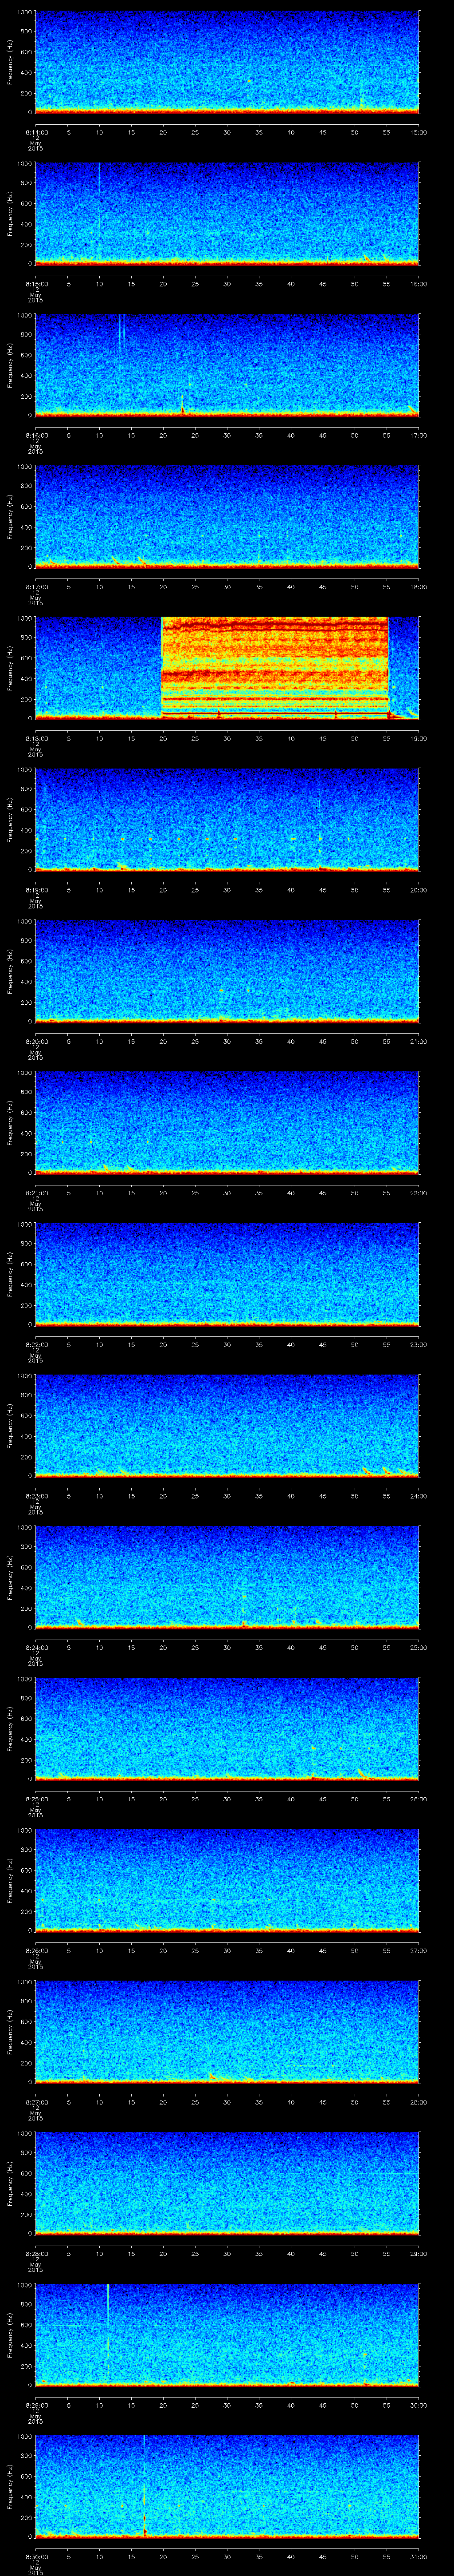Click the 1000 Hz tick label of 8:14:00 panel

pos(25,12)
